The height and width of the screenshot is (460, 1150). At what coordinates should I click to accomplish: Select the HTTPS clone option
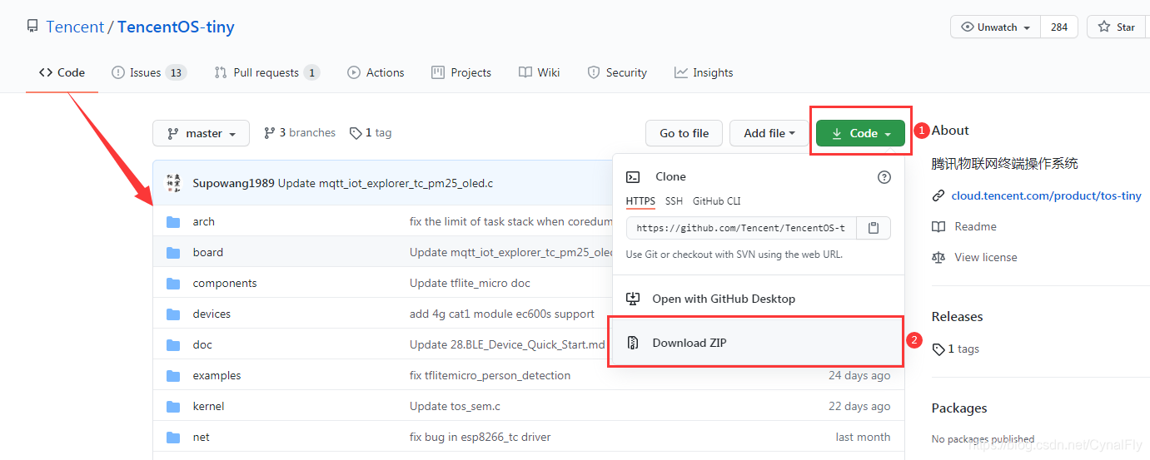coord(640,201)
